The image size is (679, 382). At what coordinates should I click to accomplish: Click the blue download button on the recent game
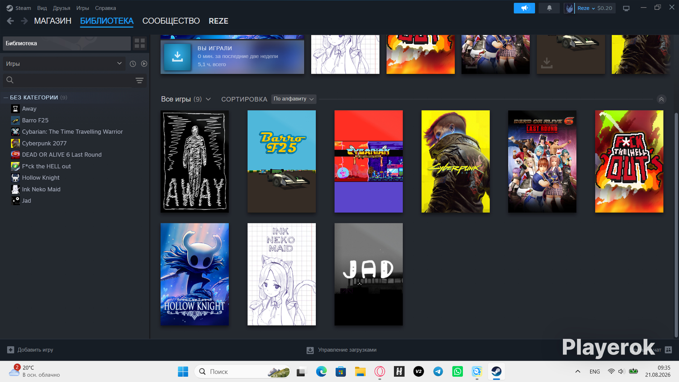[x=177, y=57]
